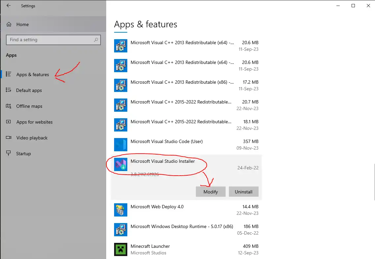Open the 'Home' label in the sidebar
The image size is (375, 259).
(22, 24)
